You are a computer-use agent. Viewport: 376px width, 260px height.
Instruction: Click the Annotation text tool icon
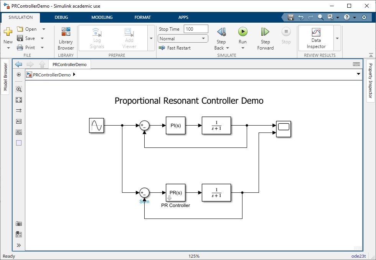pyautogui.click(x=19, y=121)
